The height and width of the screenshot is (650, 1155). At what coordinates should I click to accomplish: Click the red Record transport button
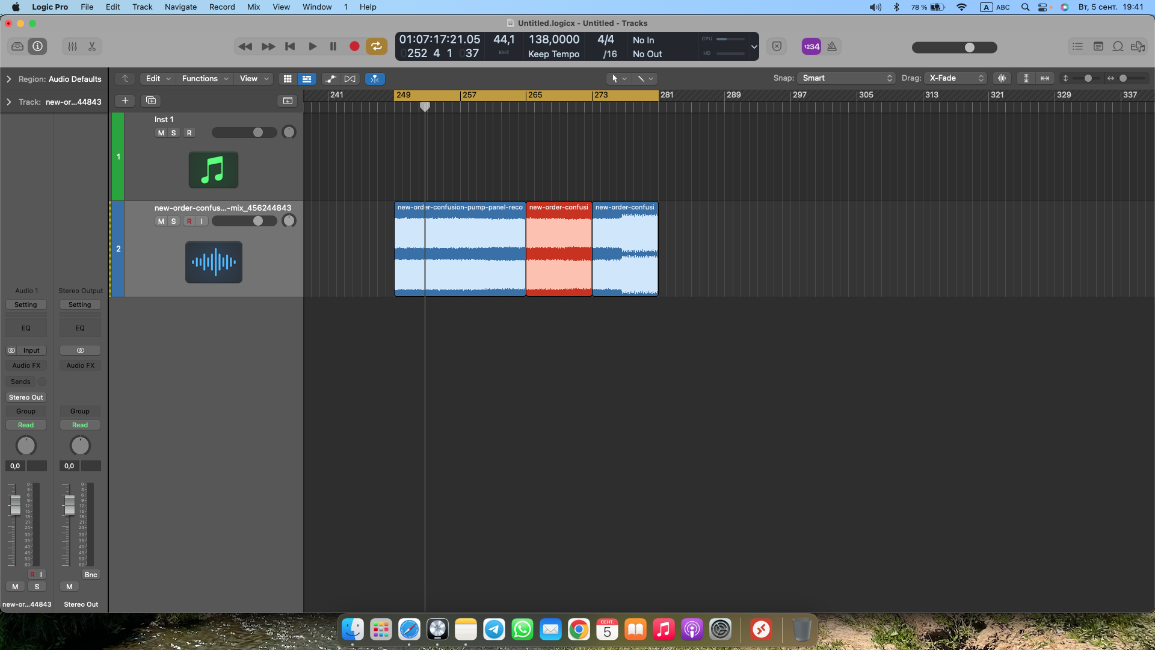tap(354, 46)
